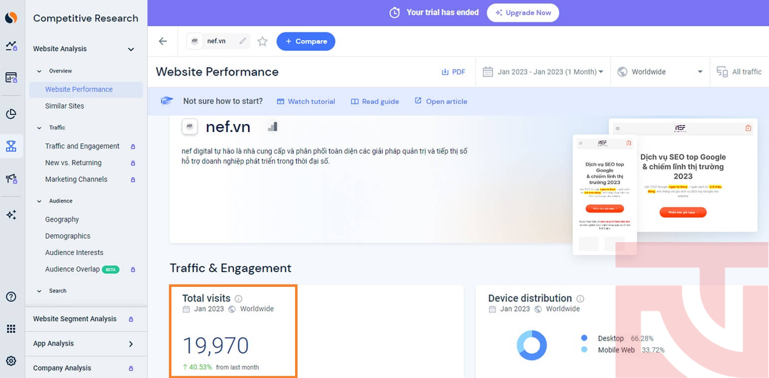This screenshot has height=378, width=769.
Task: Click the lock icon beside Website Segment Analysis
Action: [131, 319]
